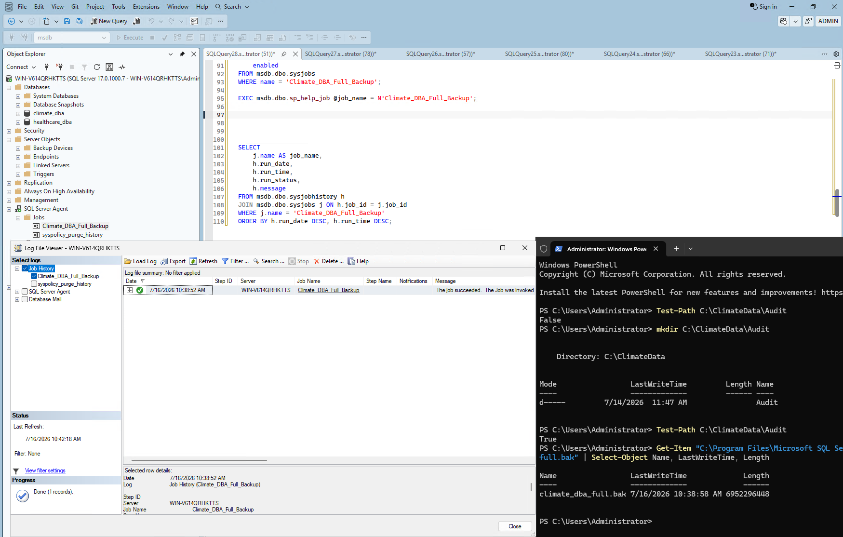Uncheck the Job History checkbox

[x=25, y=268]
